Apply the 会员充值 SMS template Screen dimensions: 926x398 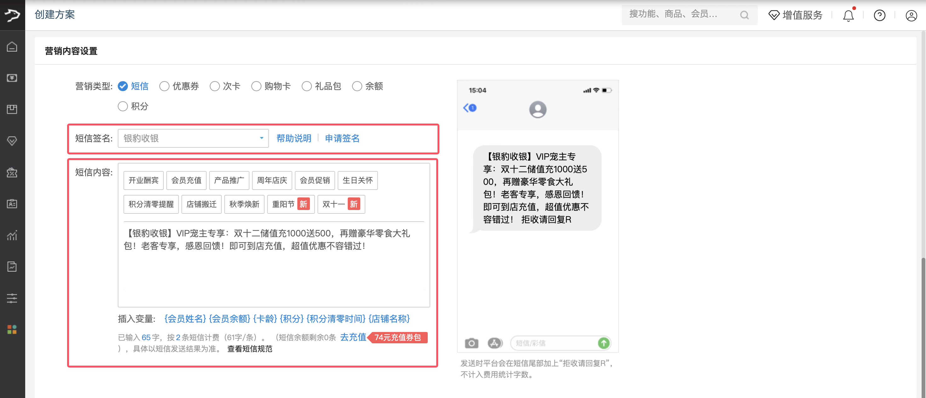(186, 180)
